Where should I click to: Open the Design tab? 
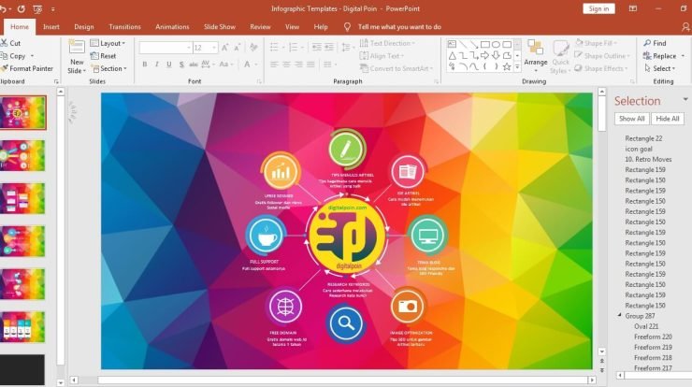point(84,27)
